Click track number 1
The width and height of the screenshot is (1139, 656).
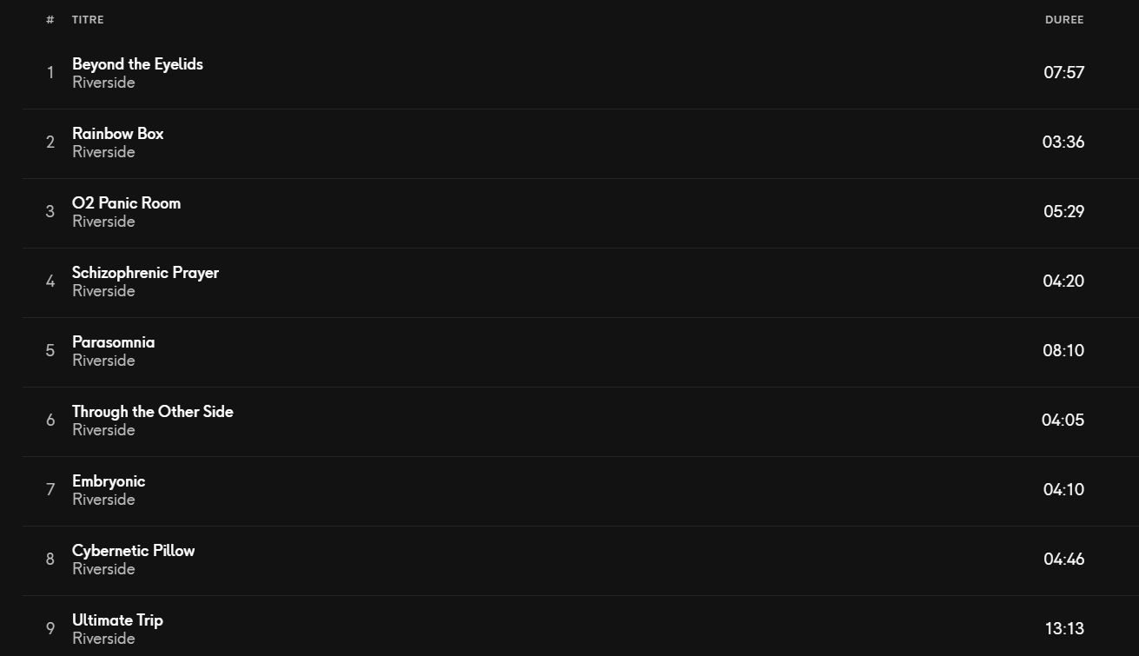point(50,72)
